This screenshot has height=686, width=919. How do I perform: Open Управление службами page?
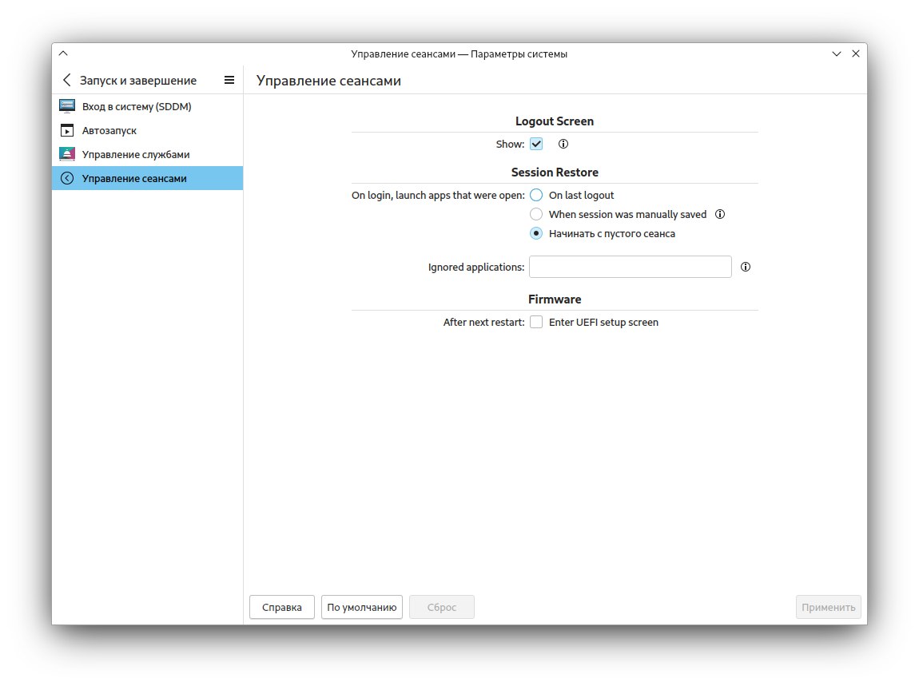[147, 154]
